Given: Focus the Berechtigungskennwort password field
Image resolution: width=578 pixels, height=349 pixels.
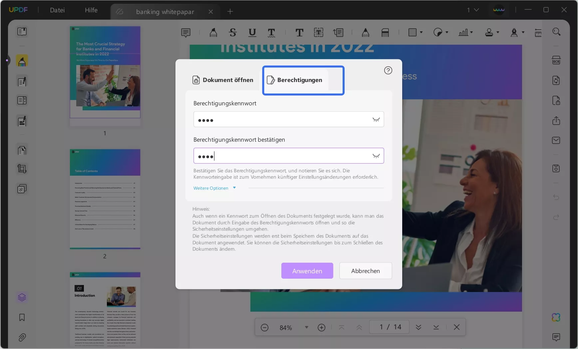Looking at the screenshot, I should 289,119.
